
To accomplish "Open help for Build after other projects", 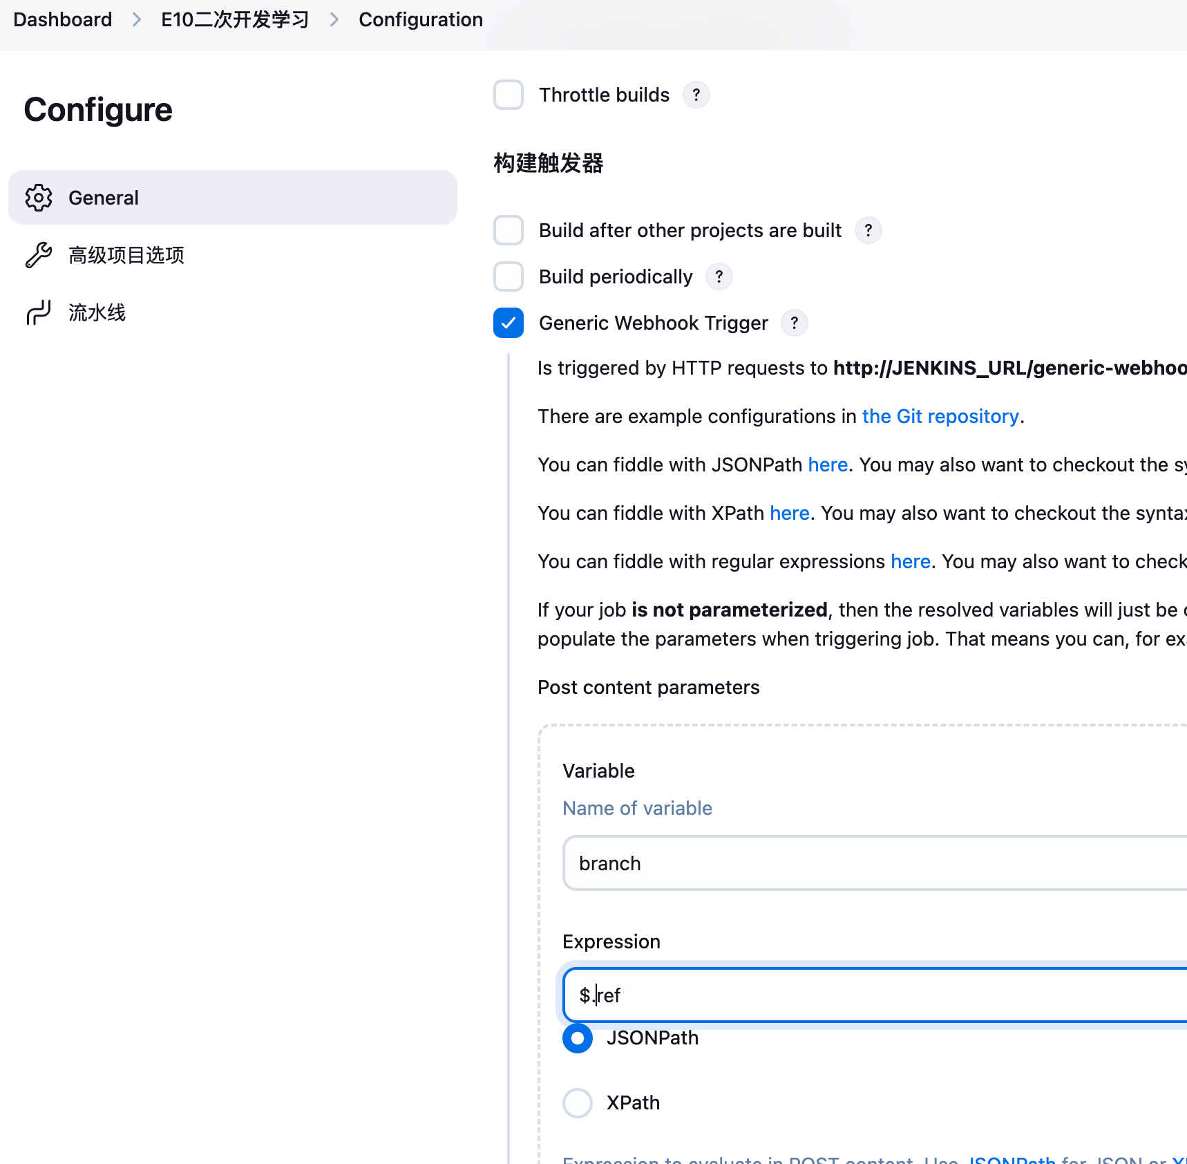I will tap(868, 230).
